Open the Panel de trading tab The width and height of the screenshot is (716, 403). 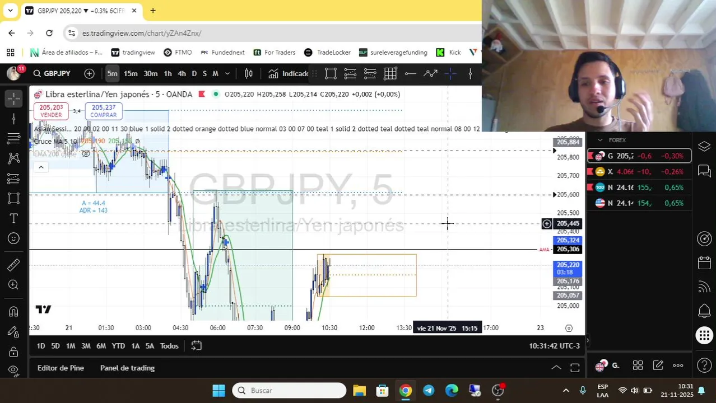(x=127, y=368)
